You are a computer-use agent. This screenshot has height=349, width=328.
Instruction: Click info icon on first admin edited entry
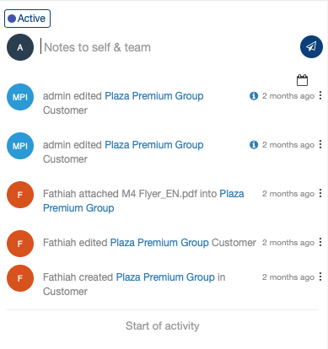pos(254,96)
